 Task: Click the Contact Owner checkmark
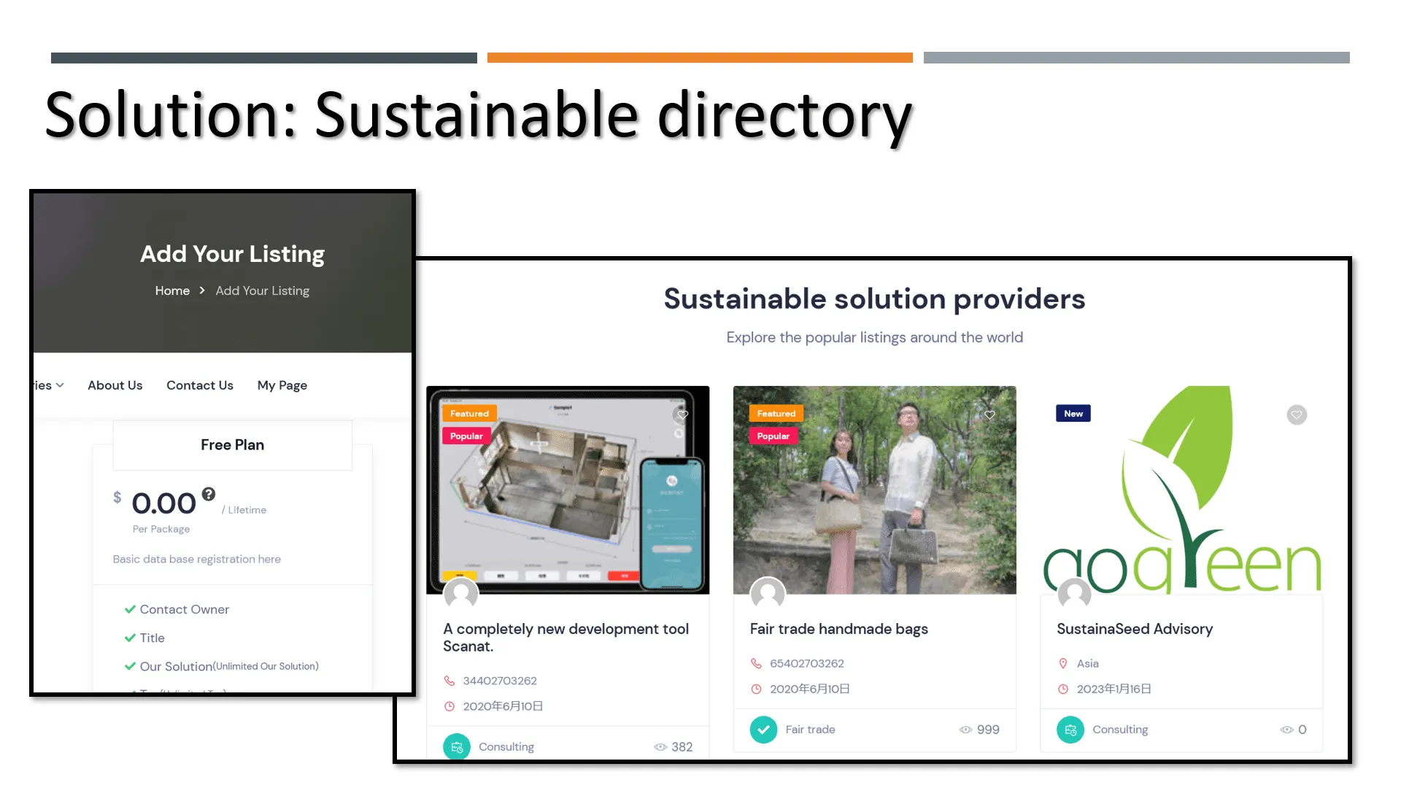click(x=130, y=609)
